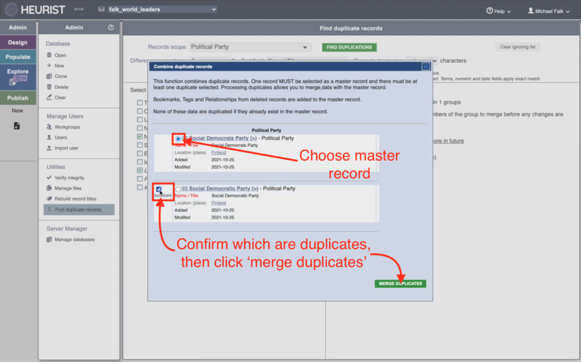Click the New record file icon
Screen dimensions: 581x362
(16, 126)
